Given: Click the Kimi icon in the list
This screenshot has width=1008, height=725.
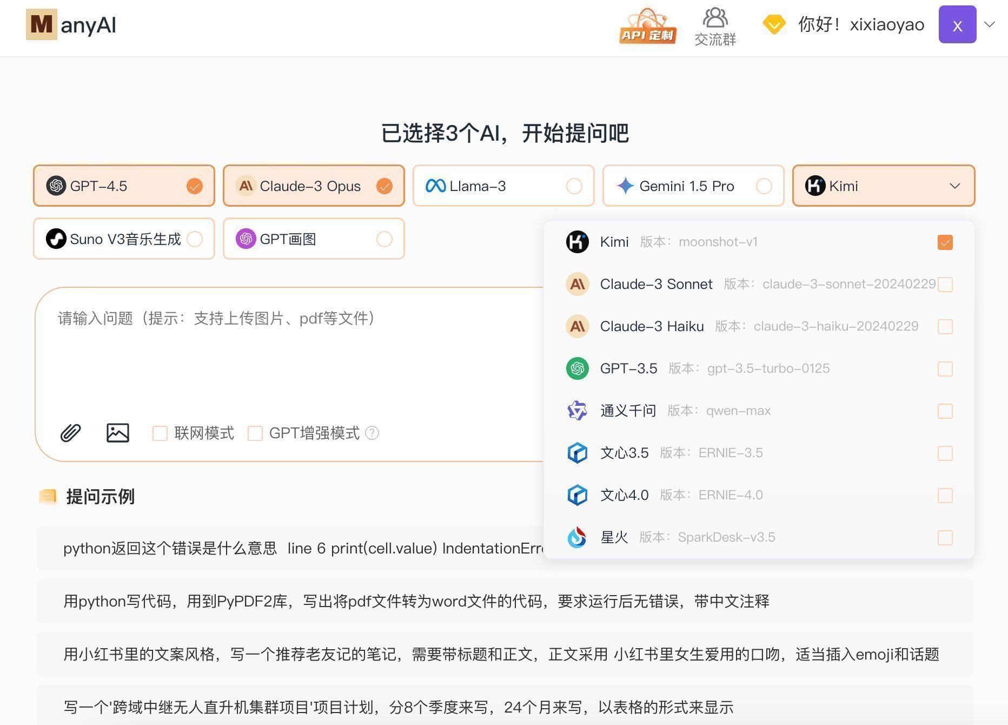Looking at the screenshot, I should 578,242.
